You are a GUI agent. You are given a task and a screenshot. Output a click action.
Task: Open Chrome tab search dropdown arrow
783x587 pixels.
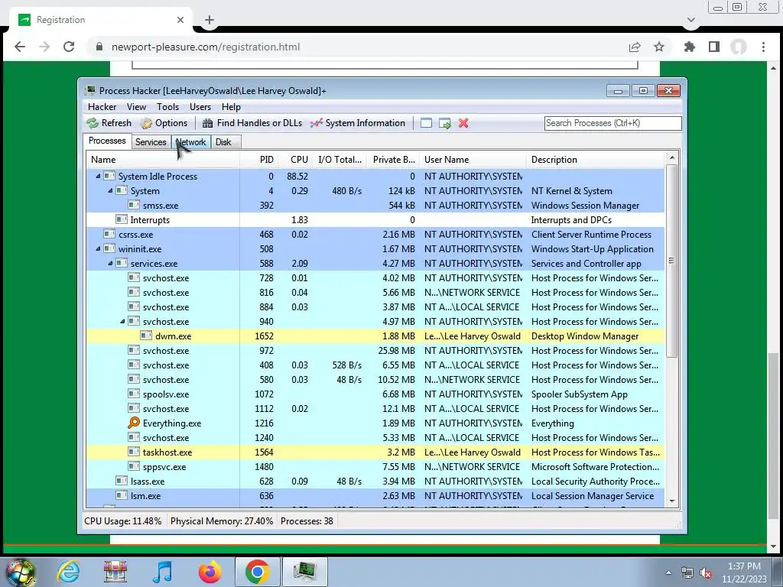691,20
